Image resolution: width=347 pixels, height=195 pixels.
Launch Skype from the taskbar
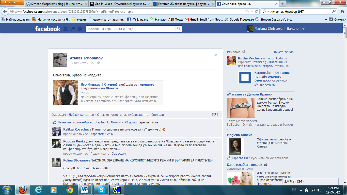click(x=102, y=190)
